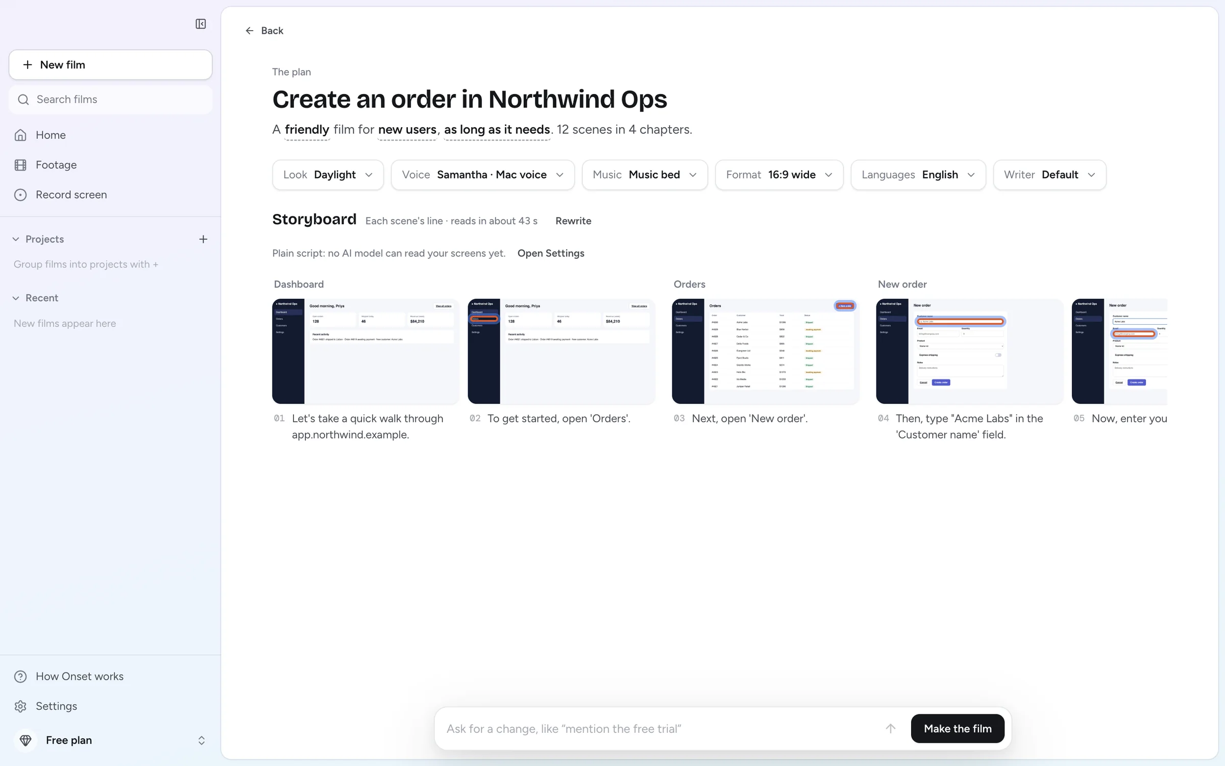Open Footage in the sidebar
1225x766 pixels.
click(110, 165)
